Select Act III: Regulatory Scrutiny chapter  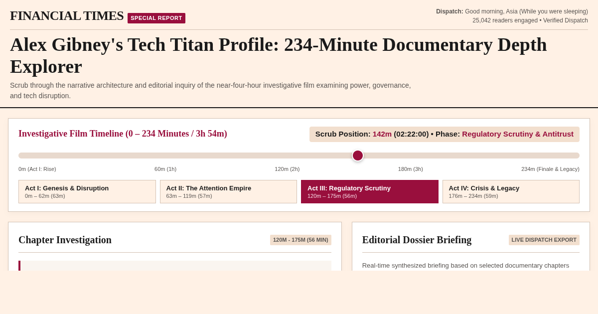point(370,191)
